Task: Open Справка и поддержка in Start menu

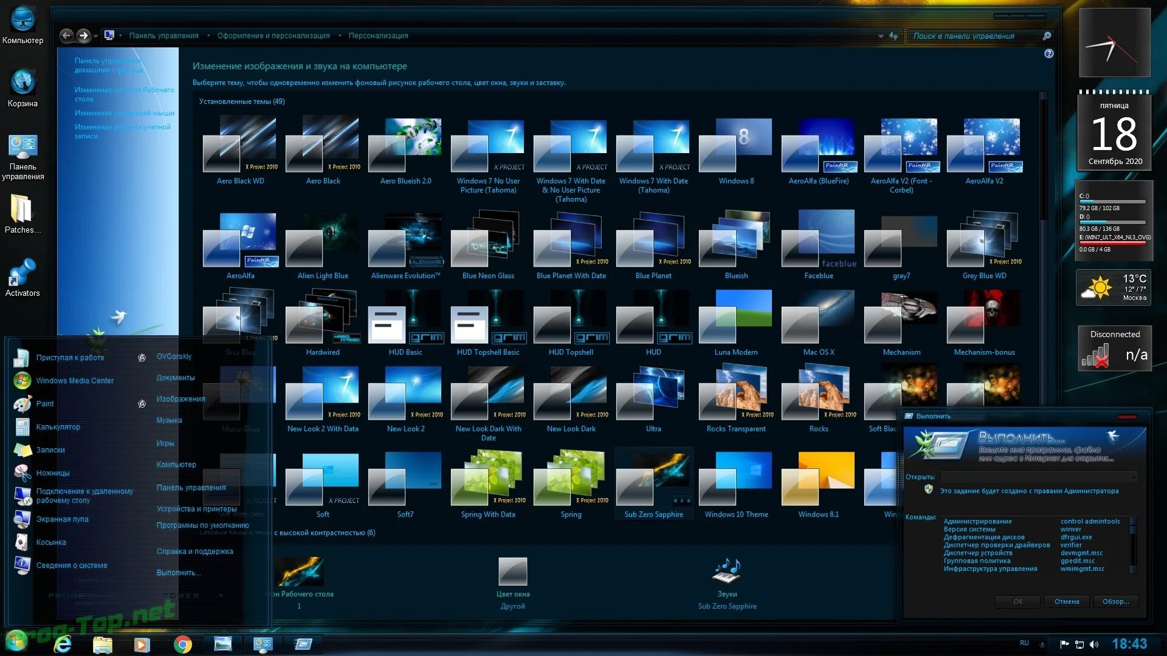Action: [194, 552]
